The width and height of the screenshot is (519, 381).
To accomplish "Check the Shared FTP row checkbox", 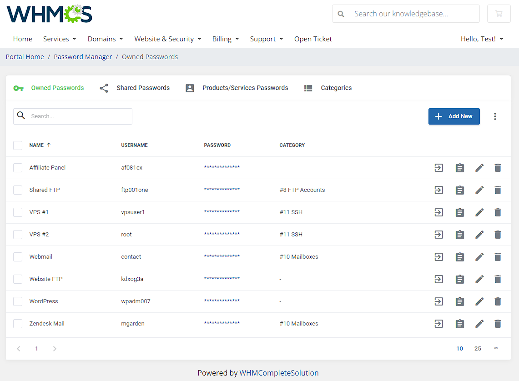I will tap(18, 190).
